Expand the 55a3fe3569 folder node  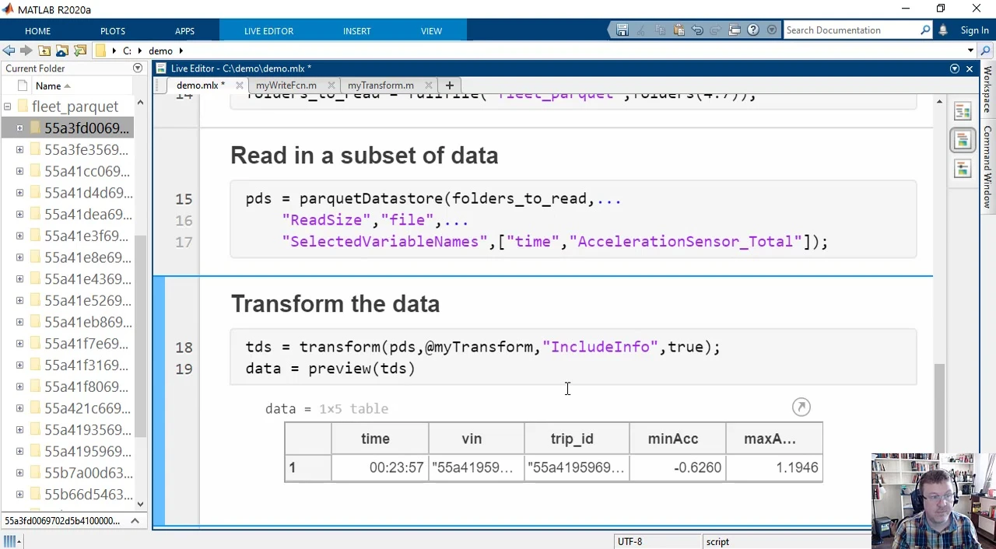point(19,149)
